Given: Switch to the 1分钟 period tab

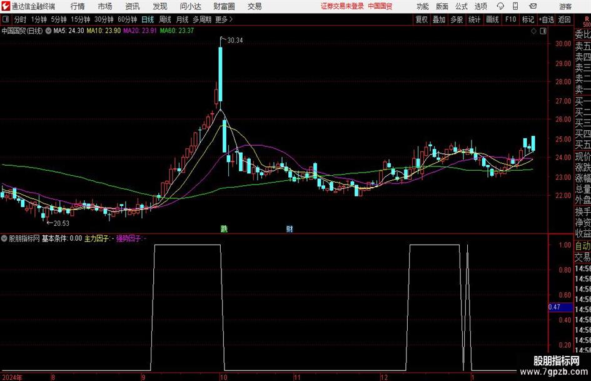Looking at the screenshot, I should tap(39, 19).
